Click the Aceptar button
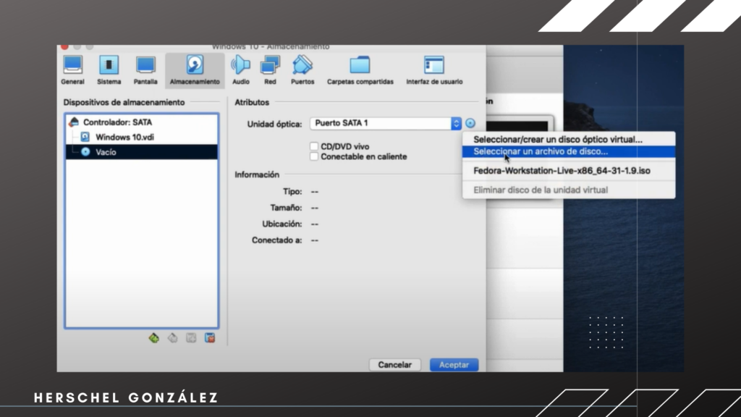The image size is (741, 417). 454,365
